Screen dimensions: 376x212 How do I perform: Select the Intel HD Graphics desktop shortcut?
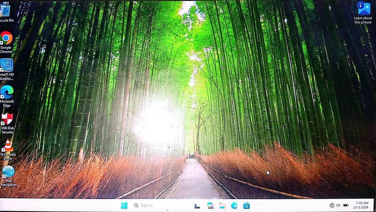coord(6,69)
